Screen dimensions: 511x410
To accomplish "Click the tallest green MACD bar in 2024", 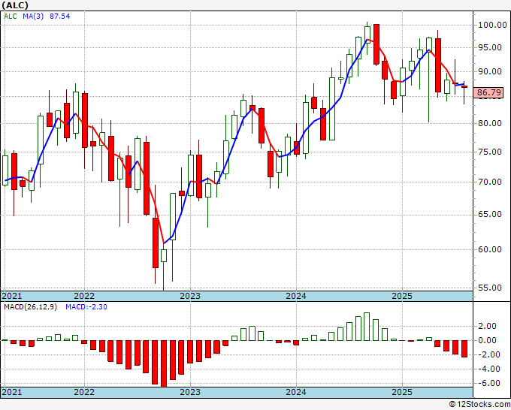I will point(367,327).
